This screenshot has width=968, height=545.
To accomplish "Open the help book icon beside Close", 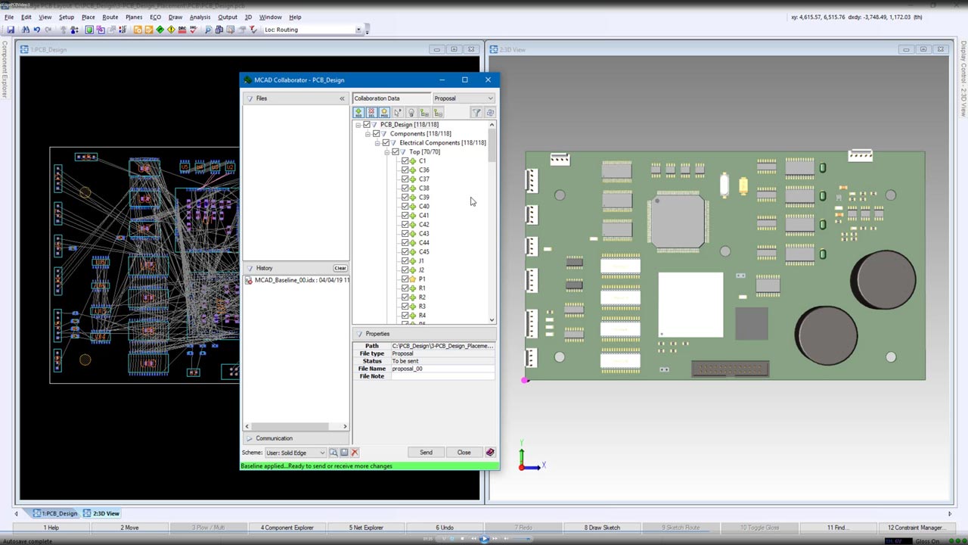I will click(490, 453).
